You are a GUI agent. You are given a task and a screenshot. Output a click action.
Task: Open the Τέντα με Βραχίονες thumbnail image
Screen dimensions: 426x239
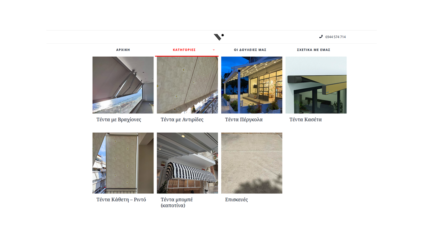[x=123, y=85]
